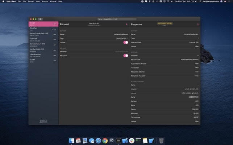Open the Sergii Kryvoblotskyi user menu
The height and width of the screenshot is (145, 233).
[211, 1]
